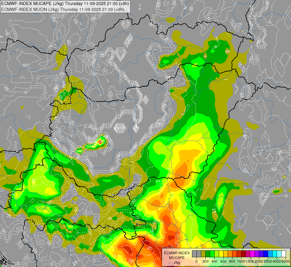Click the J/kg unit label in the legend
The image size is (291, 267).
177,263
